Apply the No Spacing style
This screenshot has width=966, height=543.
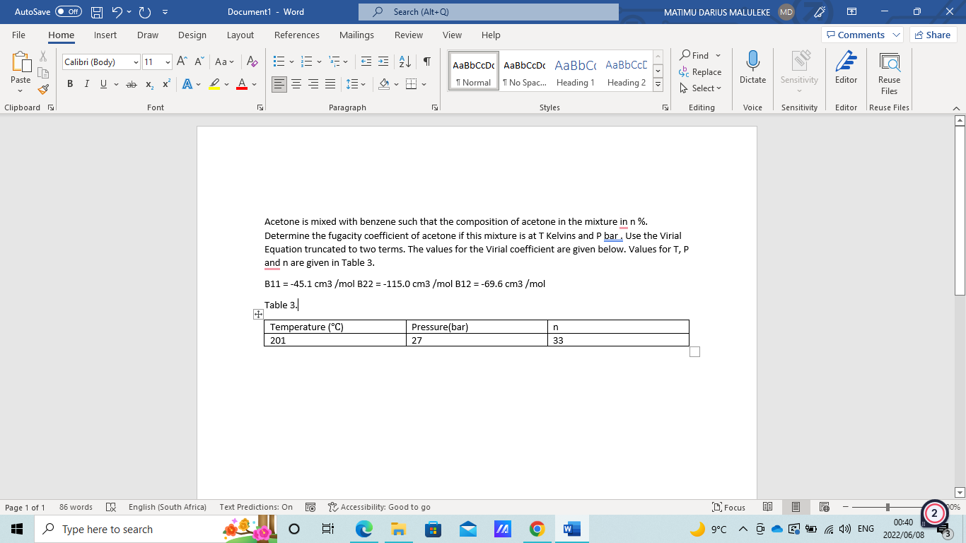point(524,71)
